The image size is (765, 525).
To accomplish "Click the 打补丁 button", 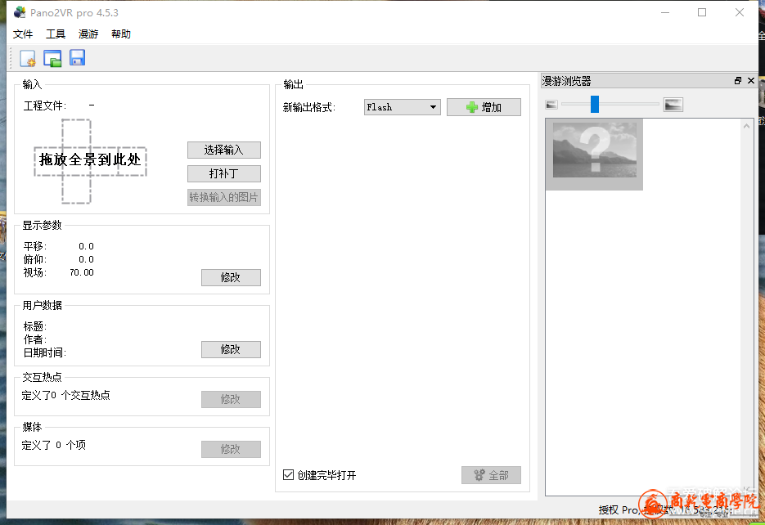I will tap(223, 173).
